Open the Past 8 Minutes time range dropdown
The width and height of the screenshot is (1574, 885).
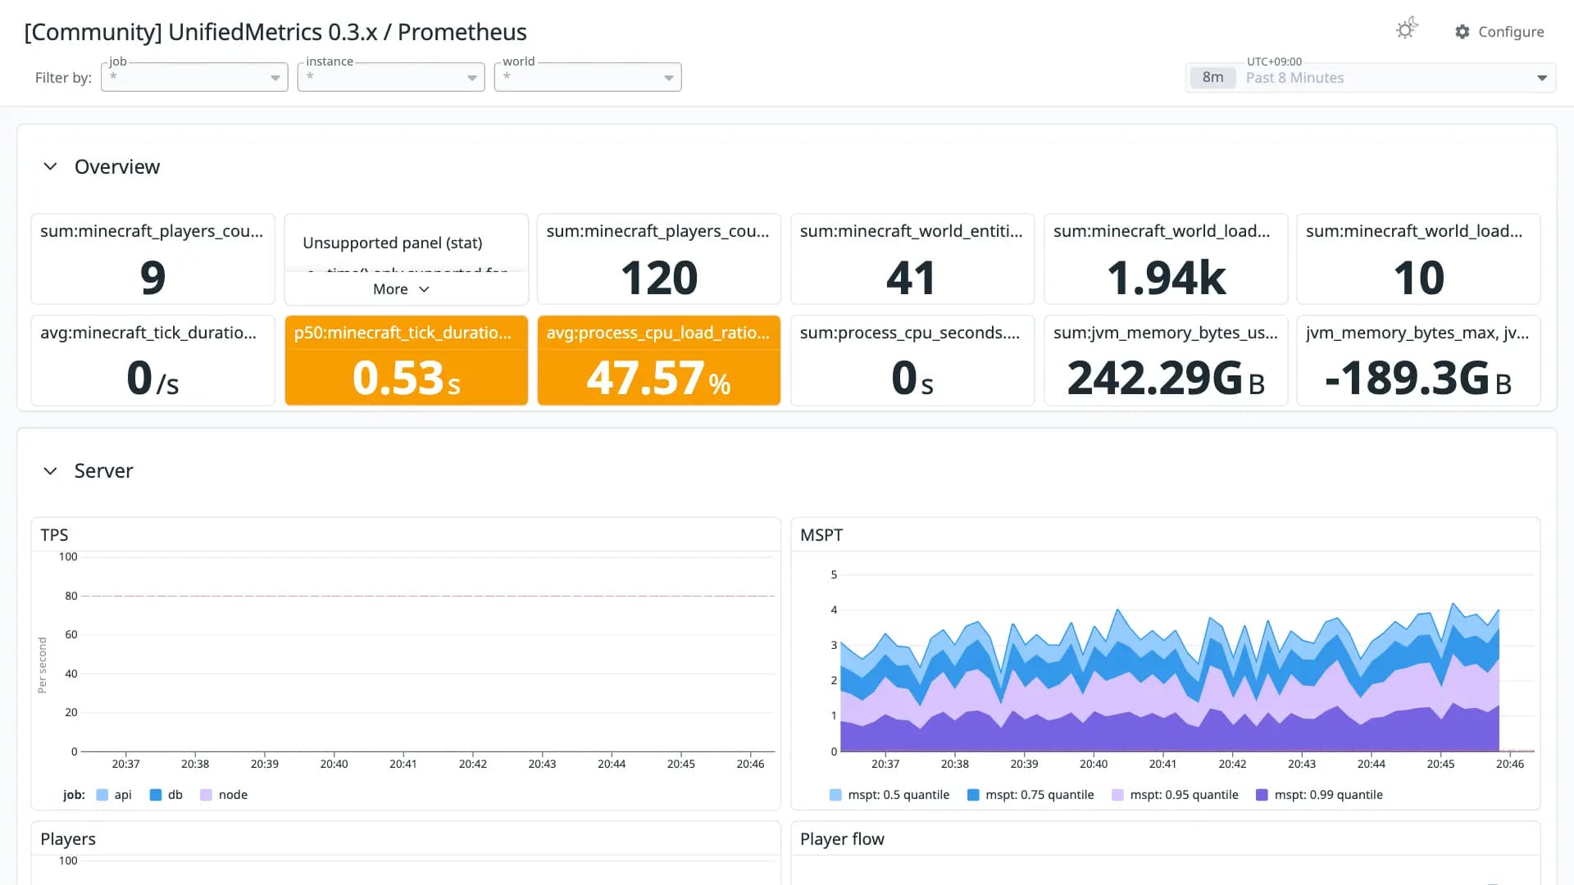(1371, 77)
